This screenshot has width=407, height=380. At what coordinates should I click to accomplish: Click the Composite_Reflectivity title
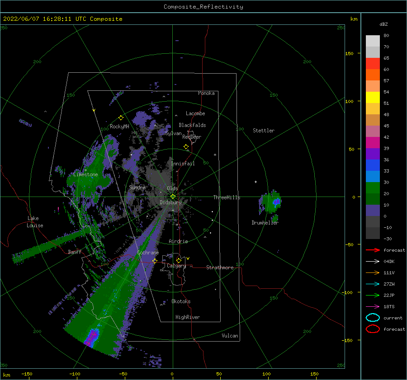[203, 7]
